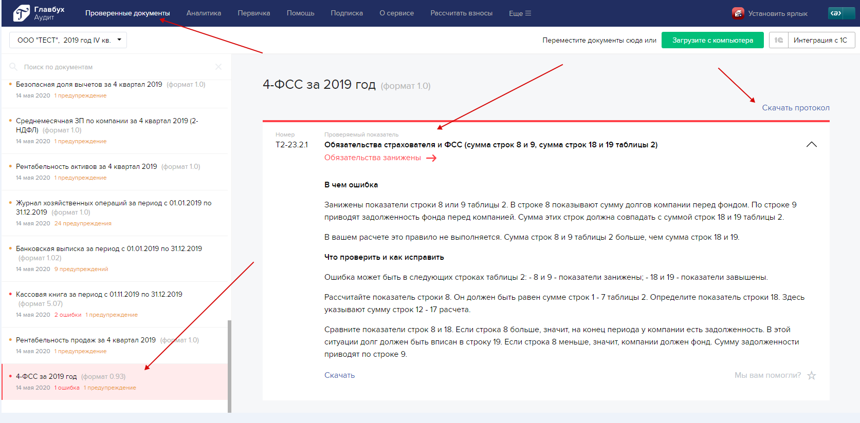Click the search magnifier icon in document list
The height and width of the screenshot is (423, 860).
point(13,67)
